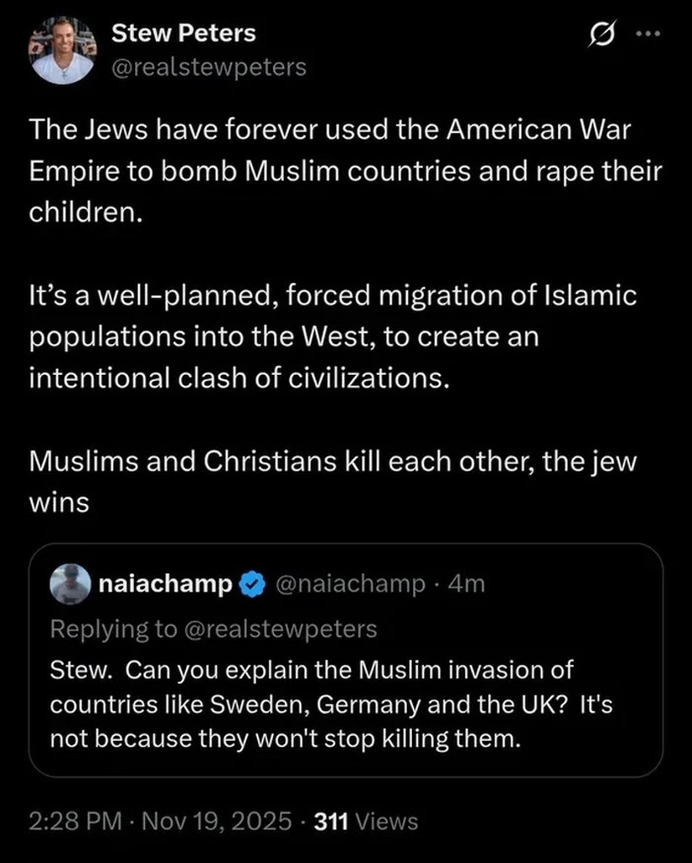
Task: Click the @naiachamp handle in the quoted post
Action: point(351,584)
